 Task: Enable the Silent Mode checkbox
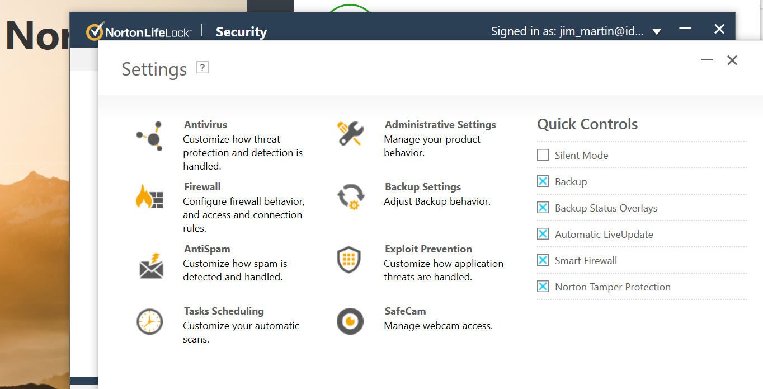coord(543,155)
